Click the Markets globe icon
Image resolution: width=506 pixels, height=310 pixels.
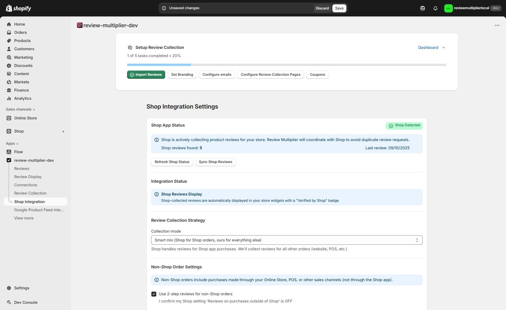[9, 82]
